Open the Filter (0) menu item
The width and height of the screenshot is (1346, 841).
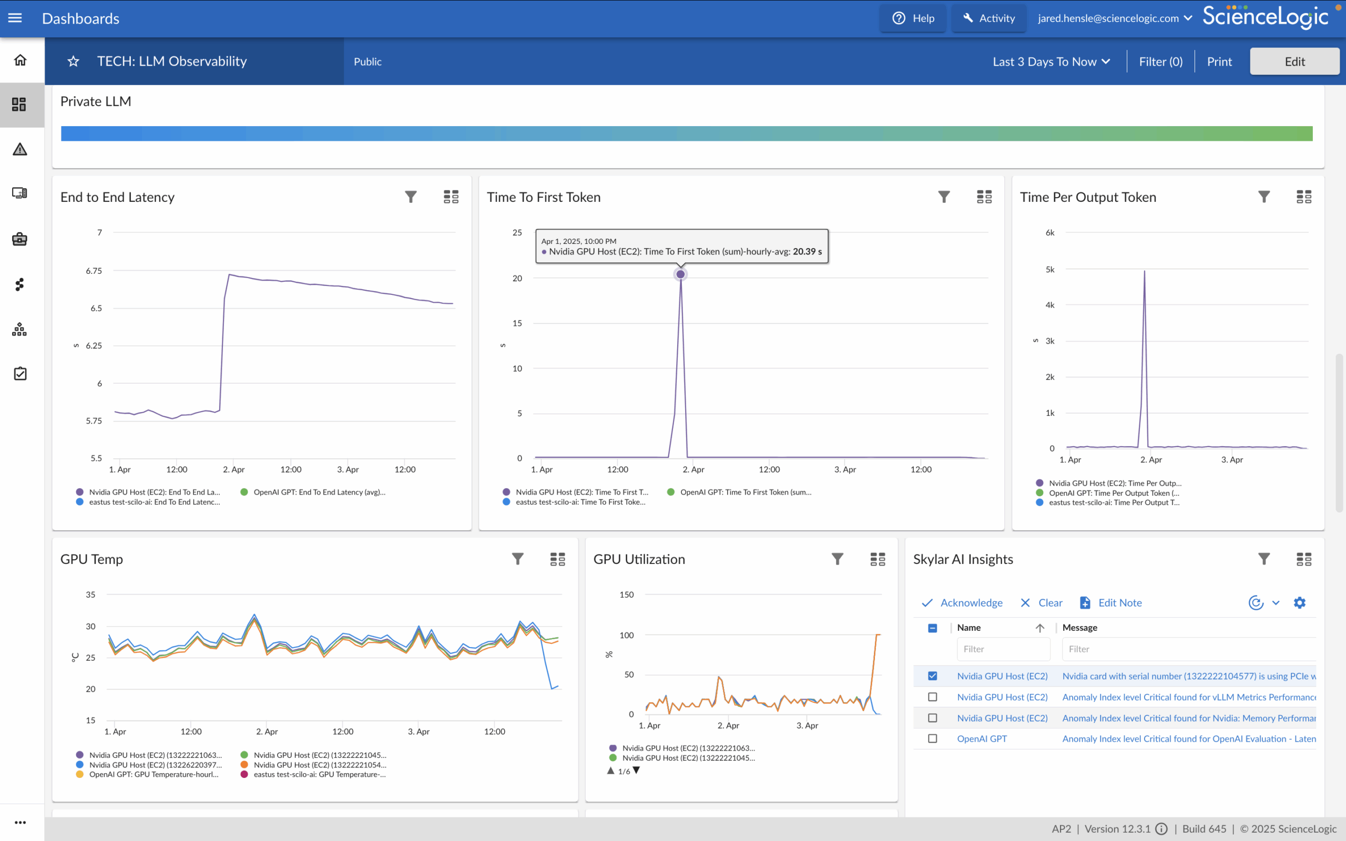click(x=1161, y=61)
